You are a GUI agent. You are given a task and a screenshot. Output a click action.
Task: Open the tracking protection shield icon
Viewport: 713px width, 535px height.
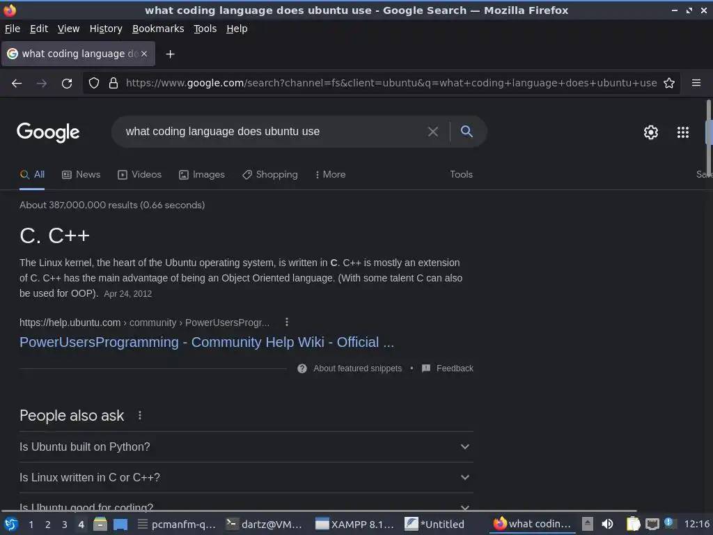coord(94,83)
